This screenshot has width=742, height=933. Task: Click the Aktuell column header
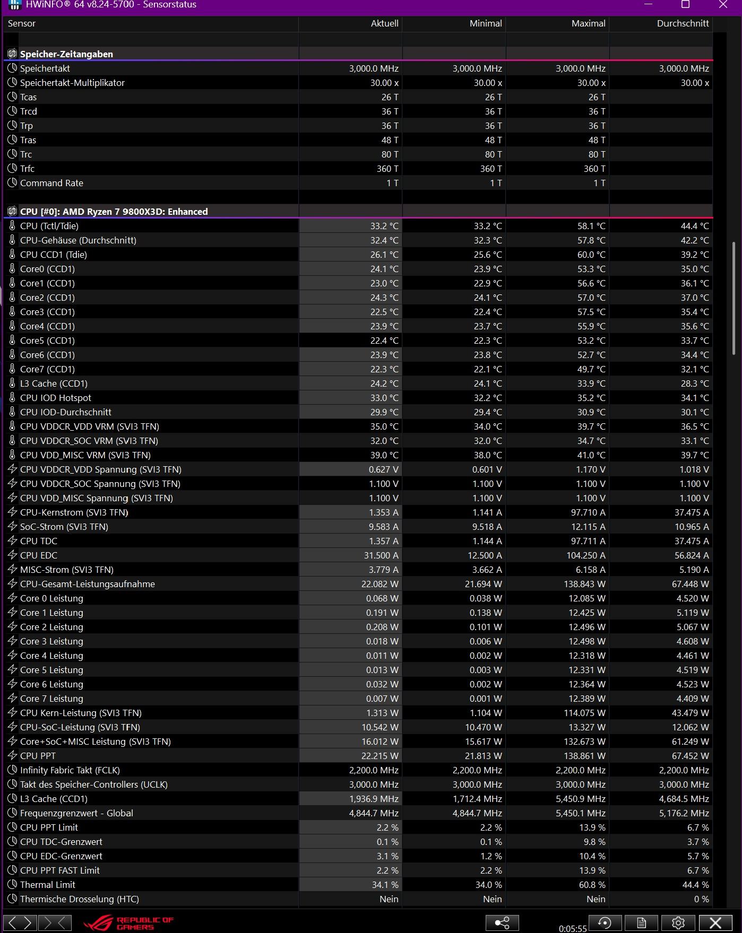click(350, 23)
